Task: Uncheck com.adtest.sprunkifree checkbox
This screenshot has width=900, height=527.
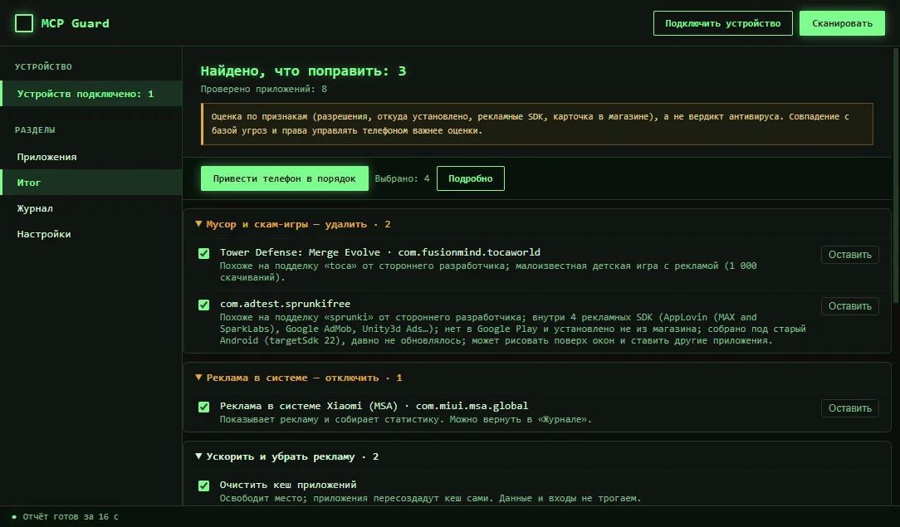Action: pos(203,305)
